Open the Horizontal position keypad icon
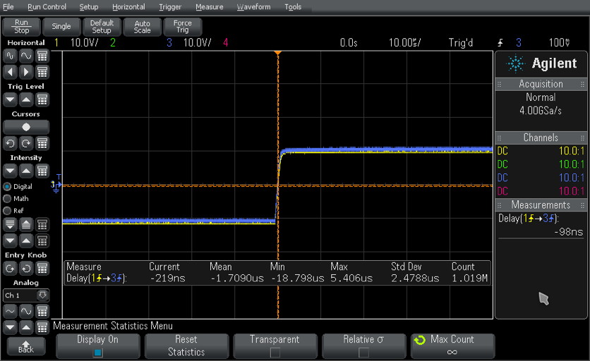The width and height of the screenshot is (590, 361). tap(42, 72)
